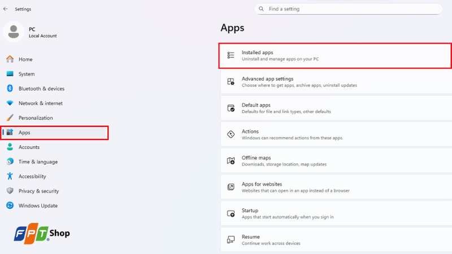Click the System monitor icon
This screenshot has height=254, width=452.
(10, 74)
